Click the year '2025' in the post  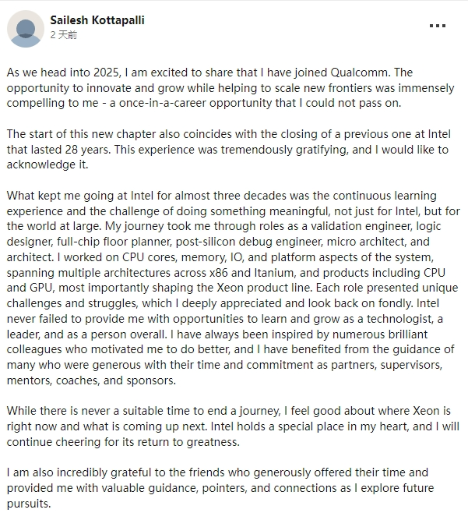click(106, 73)
